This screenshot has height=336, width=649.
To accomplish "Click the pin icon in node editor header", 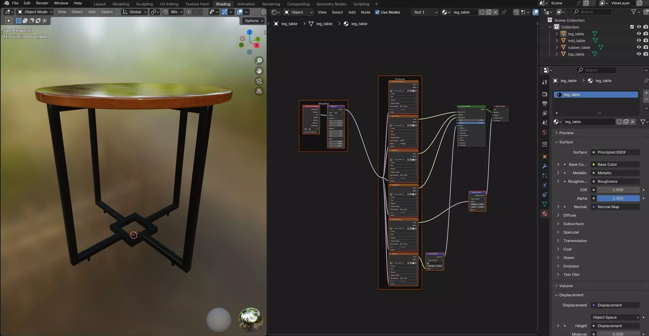I will coord(504,12).
